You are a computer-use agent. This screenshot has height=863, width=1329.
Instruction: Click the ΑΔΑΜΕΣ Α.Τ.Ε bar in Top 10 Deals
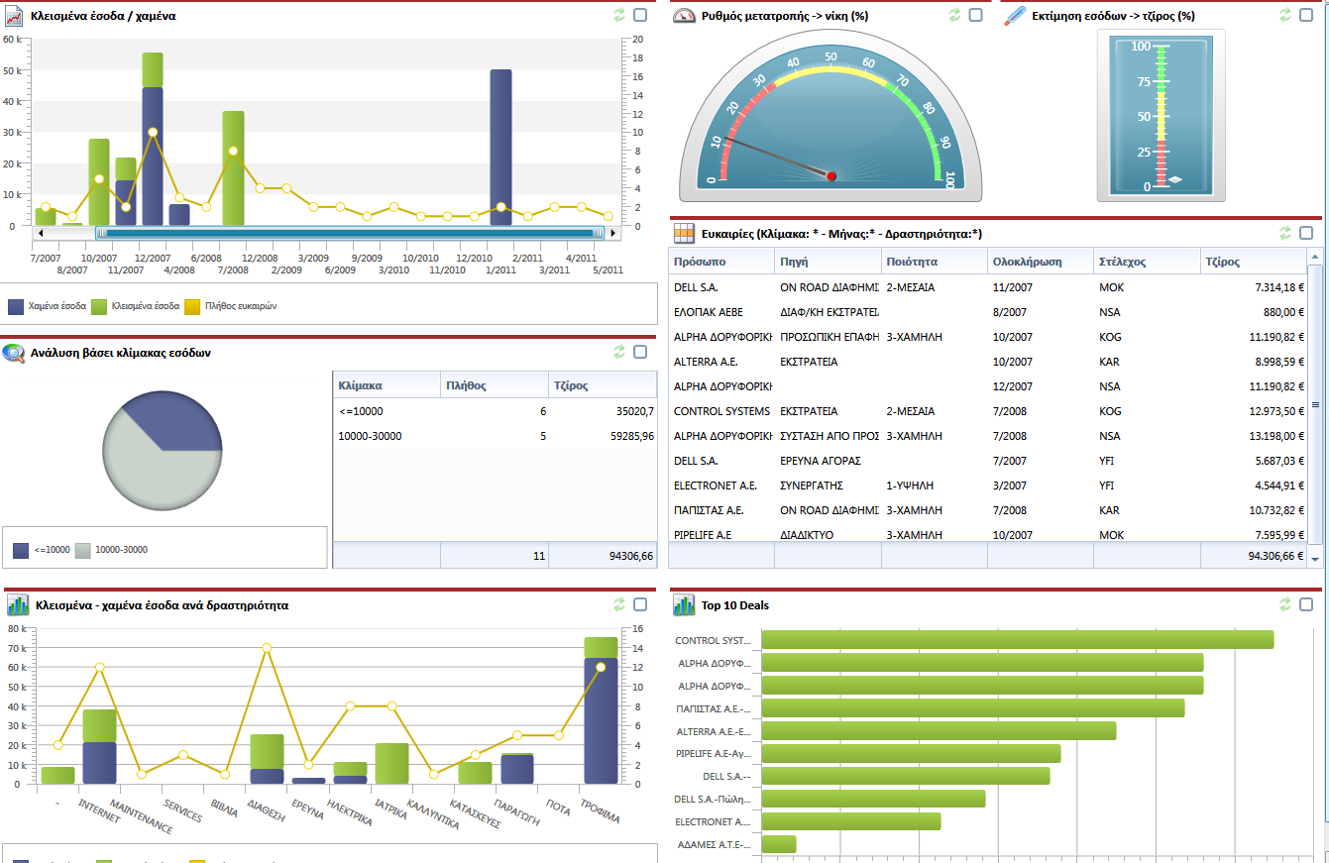pos(779,844)
